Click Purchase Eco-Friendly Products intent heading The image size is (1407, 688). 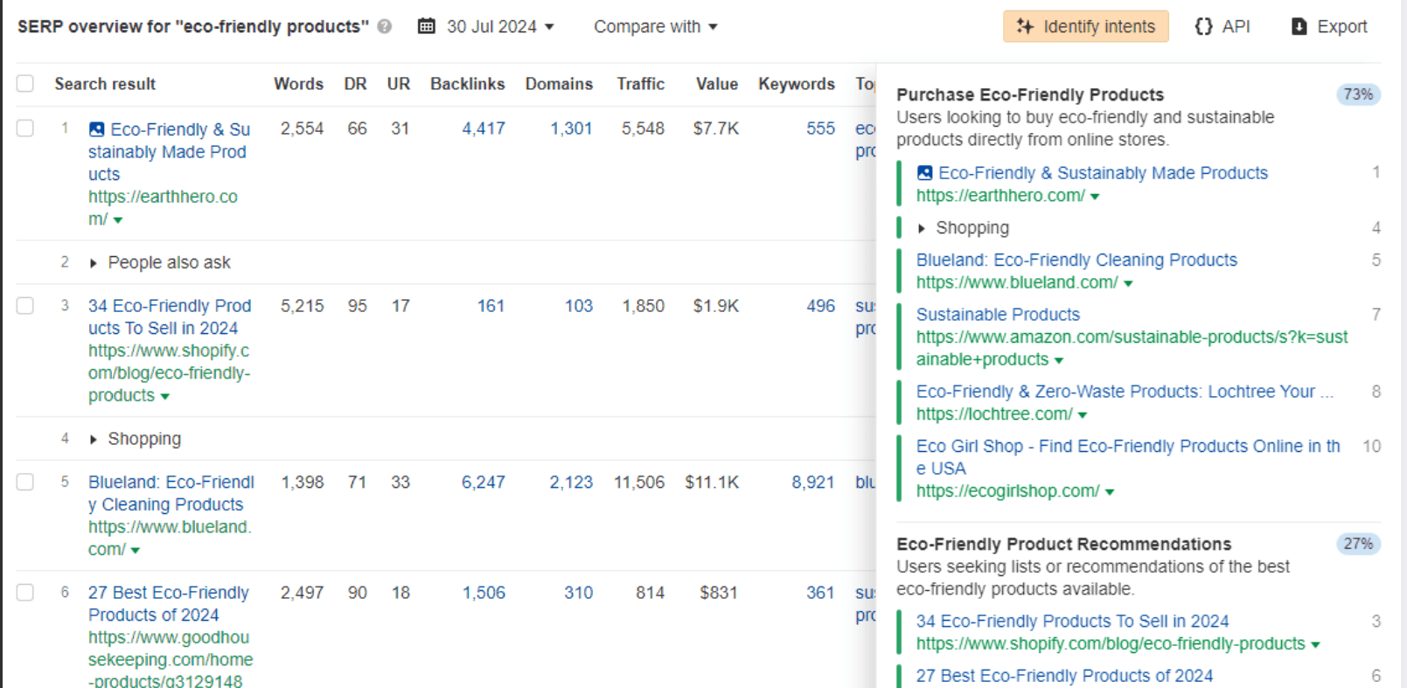pos(1030,94)
